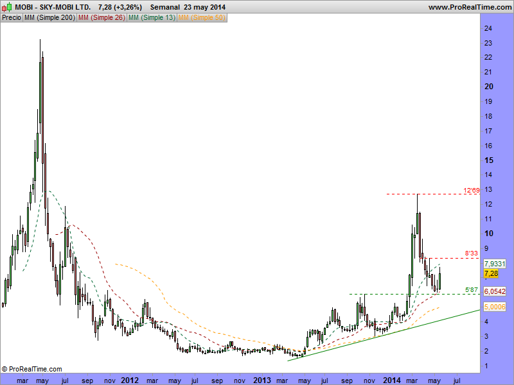The height and width of the screenshot is (385, 514).
Task: Click the ProRealTime.com copyright text
Action: point(32,369)
